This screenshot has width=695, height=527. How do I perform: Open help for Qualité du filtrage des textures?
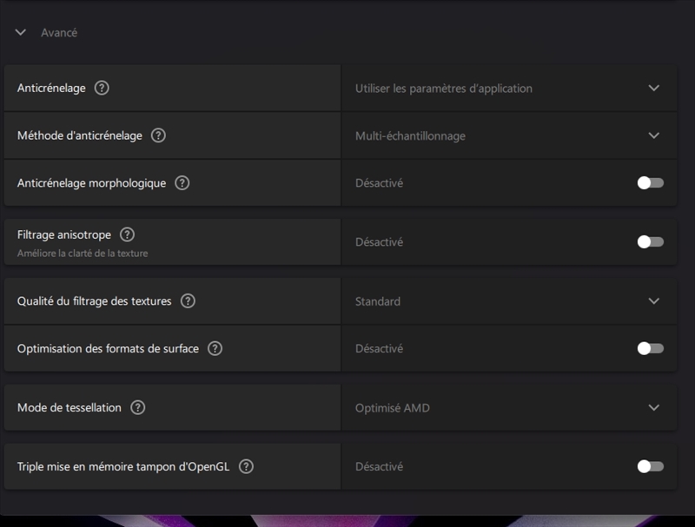188,301
